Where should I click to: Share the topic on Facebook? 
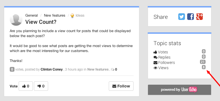[x=191, y=17]
